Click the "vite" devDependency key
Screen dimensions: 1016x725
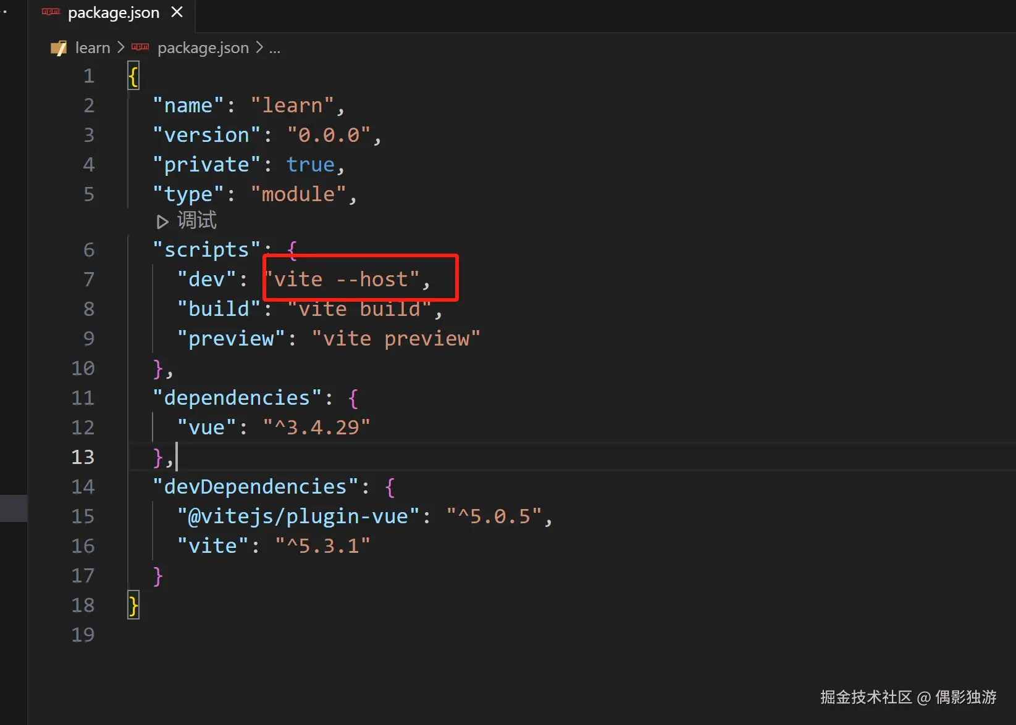[x=212, y=546]
